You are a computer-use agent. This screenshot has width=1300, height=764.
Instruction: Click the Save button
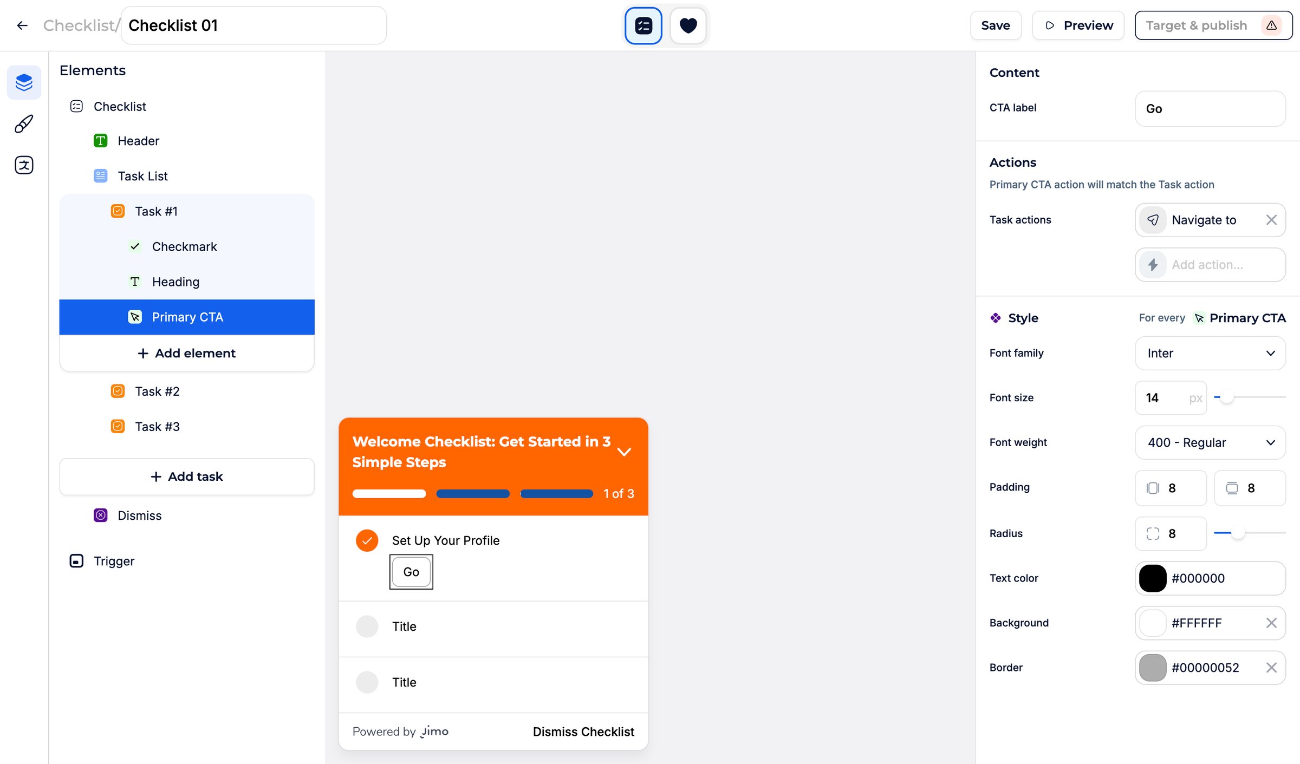pyautogui.click(x=996, y=25)
